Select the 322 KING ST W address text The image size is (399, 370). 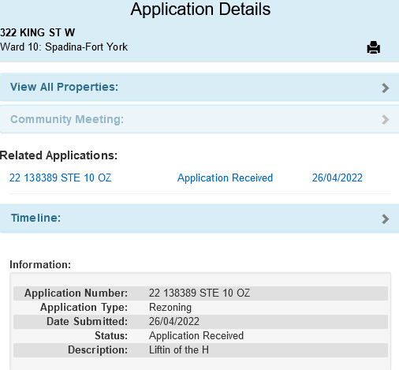(x=38, y=32)
